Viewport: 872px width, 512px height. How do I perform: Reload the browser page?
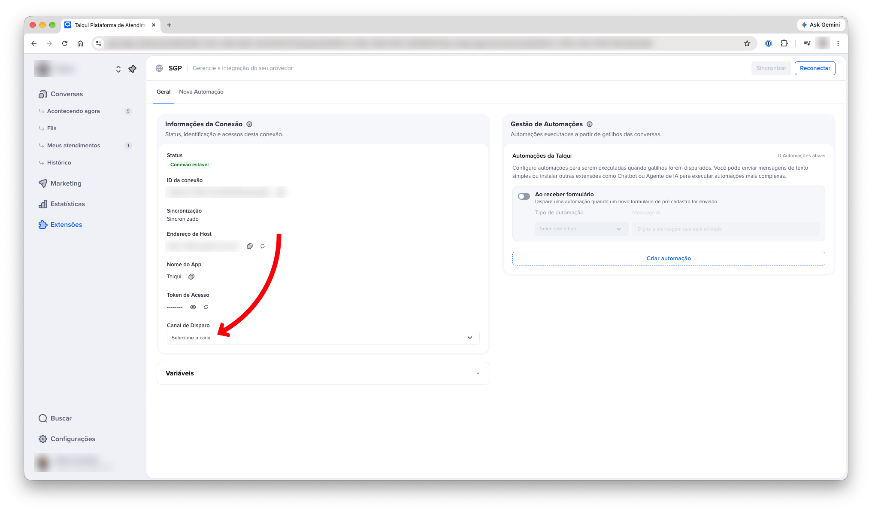click(65, 43)
